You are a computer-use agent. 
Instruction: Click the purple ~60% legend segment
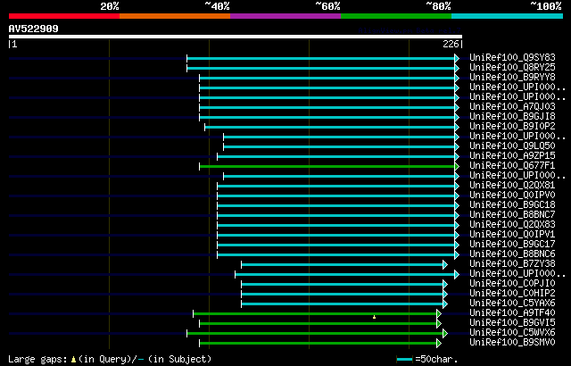coord(285,16)
